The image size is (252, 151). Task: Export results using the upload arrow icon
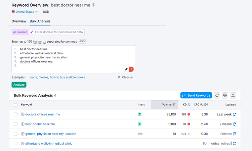coord(233,95)
